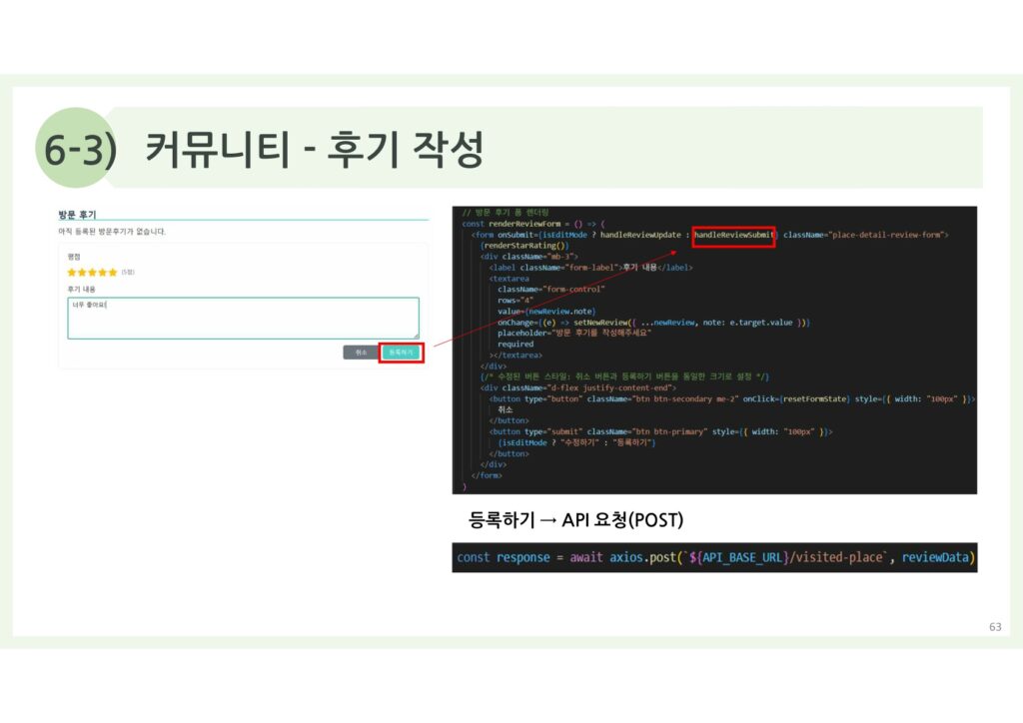Select the third star in the 평점 rating
This screenshot has height=723, width=1023.
tap(92, 273)
